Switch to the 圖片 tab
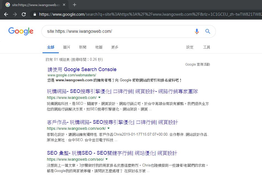The image size is (262, 175). coord(67,47)
